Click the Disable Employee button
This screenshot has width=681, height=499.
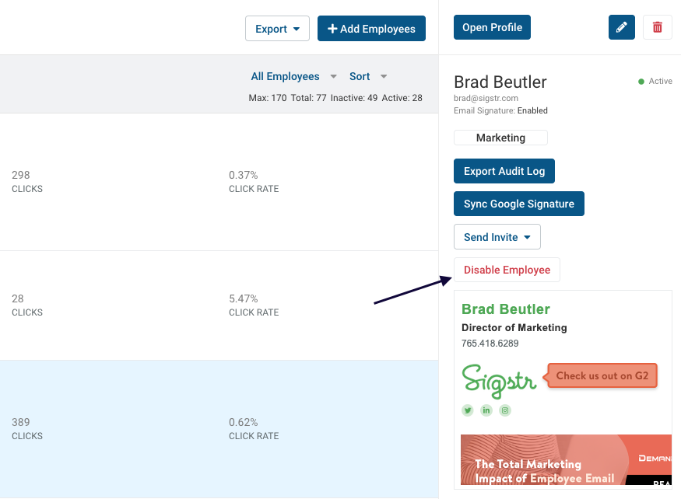507,270
